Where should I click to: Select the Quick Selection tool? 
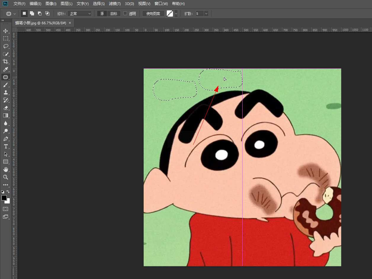pos(6,54)
